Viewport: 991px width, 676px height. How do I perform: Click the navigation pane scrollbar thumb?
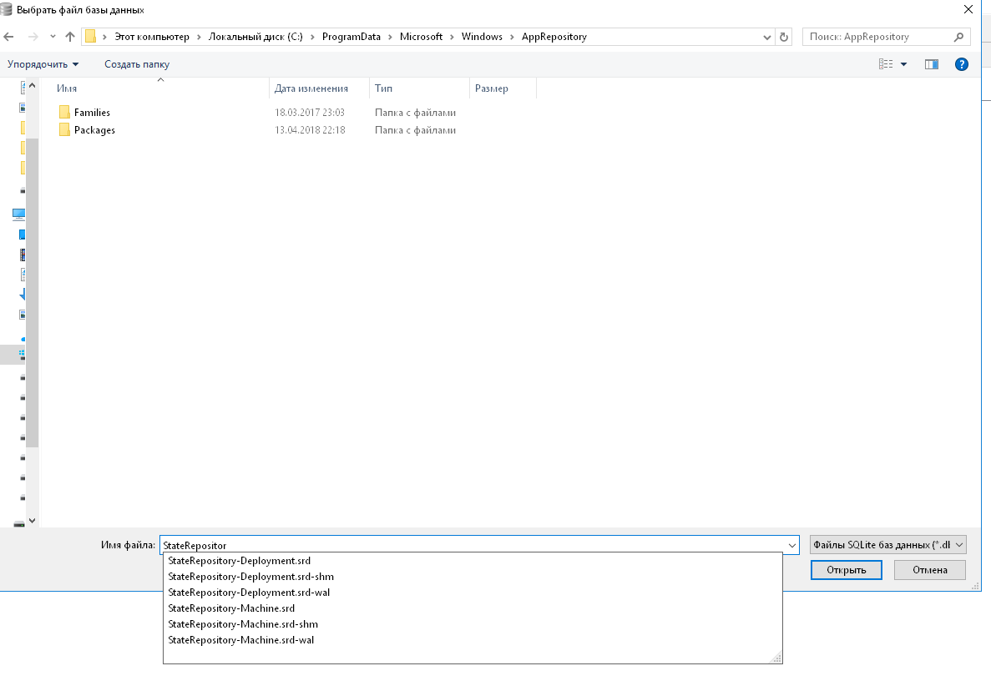33,292
